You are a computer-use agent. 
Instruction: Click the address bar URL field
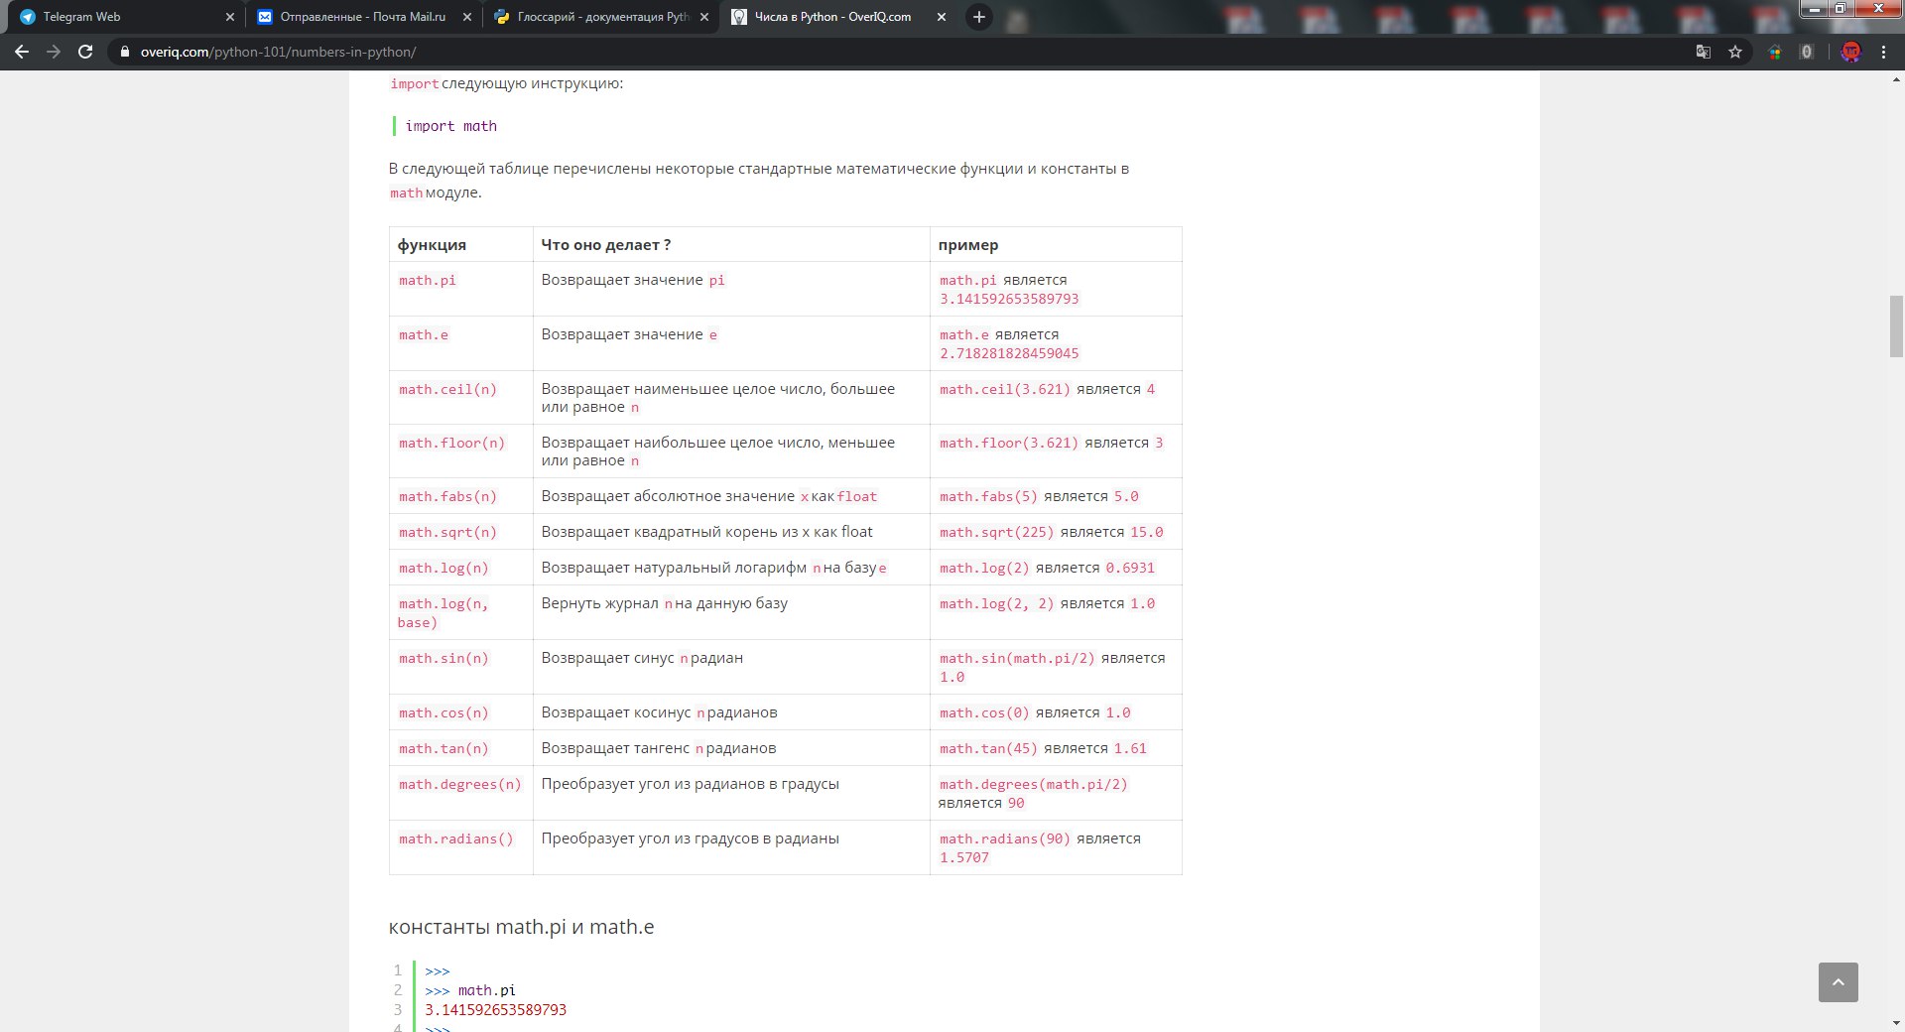click(x=893, y=52)
